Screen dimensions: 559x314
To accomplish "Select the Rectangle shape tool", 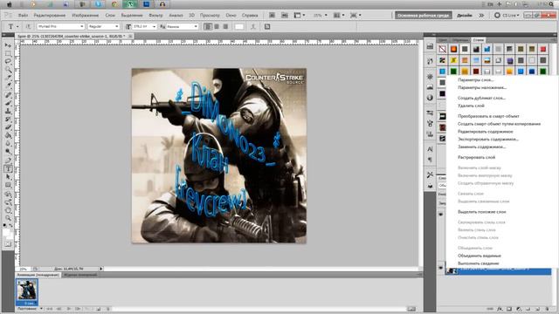I will click(8, 185).
